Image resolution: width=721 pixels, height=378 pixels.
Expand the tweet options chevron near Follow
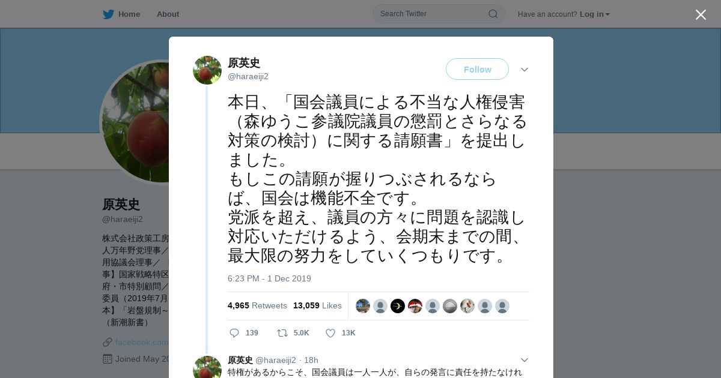[525, 70]
